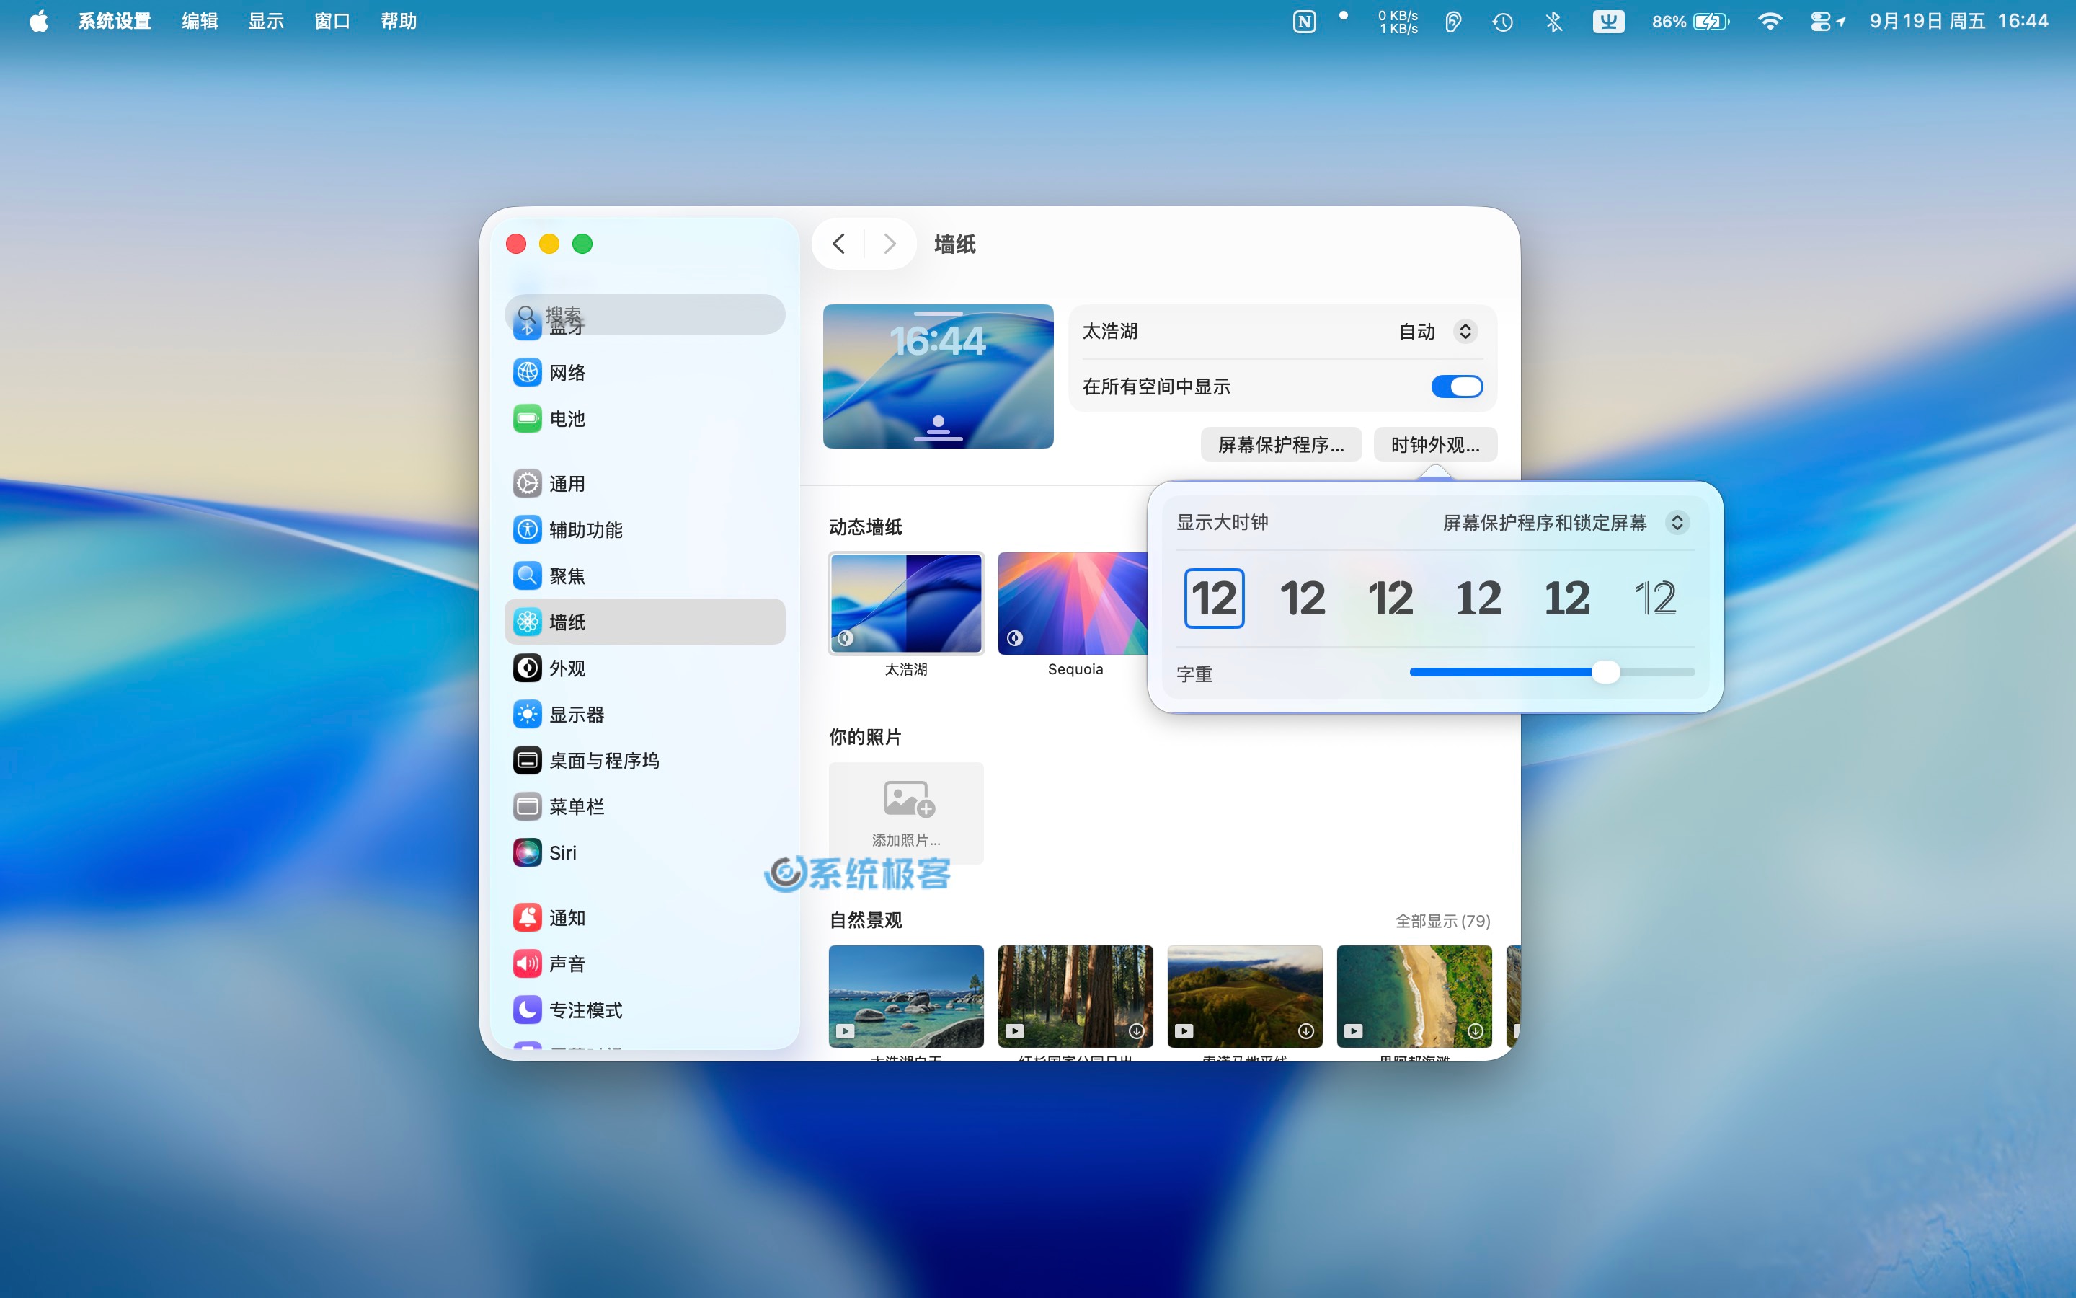Open the Apple menu
The image size is (2076, 1298).
click(39, 21)
